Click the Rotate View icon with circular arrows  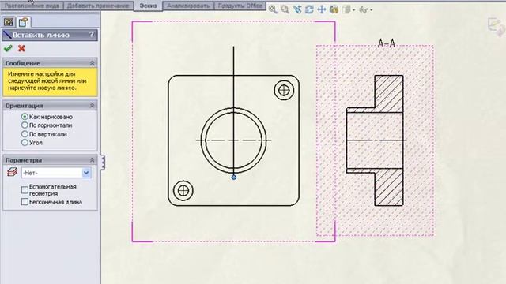pyautogui.click(x=309, y=9)
